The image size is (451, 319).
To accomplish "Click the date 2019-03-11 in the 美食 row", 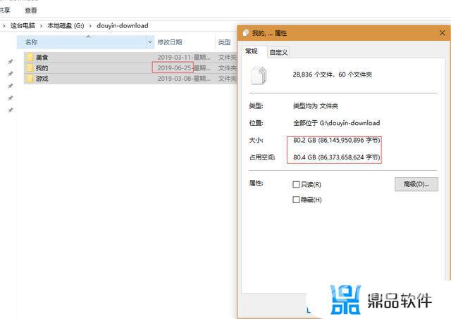I will 174,58.
